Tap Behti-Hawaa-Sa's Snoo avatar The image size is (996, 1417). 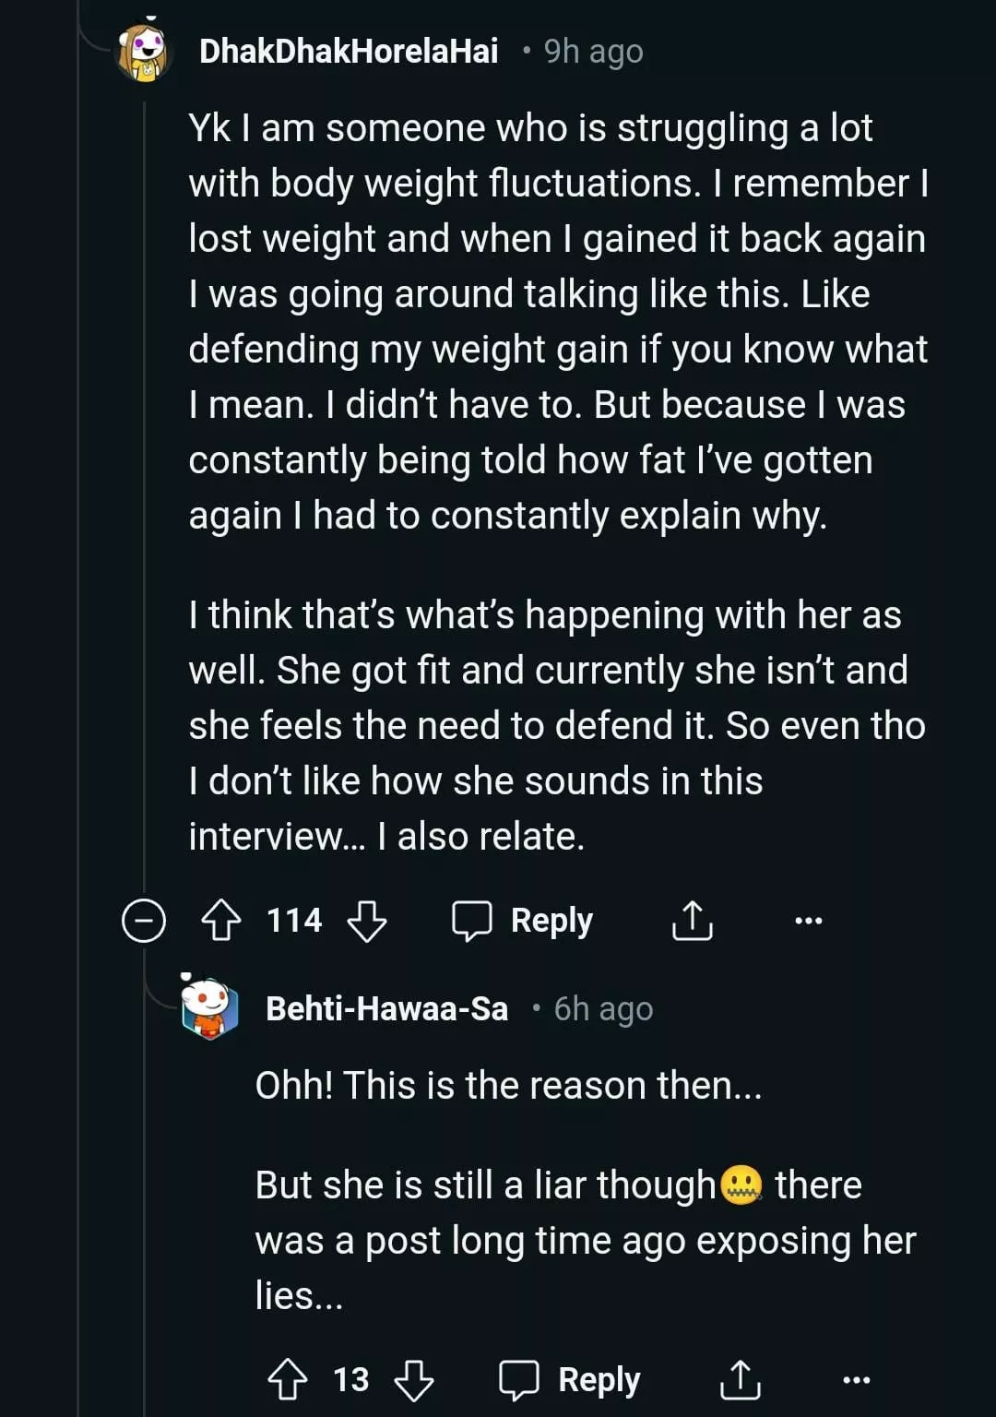click(209, 1007)
